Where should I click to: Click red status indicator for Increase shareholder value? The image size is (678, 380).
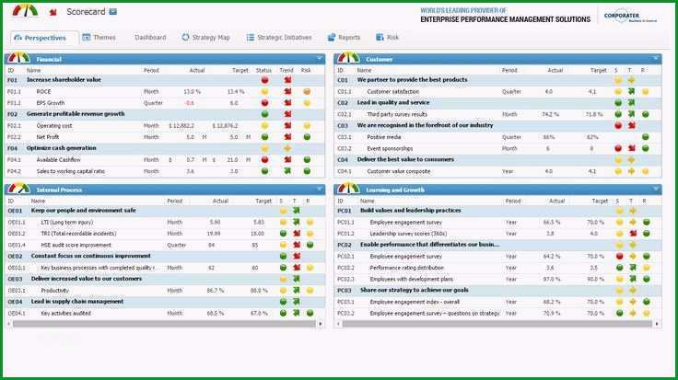tap(264, 80)
